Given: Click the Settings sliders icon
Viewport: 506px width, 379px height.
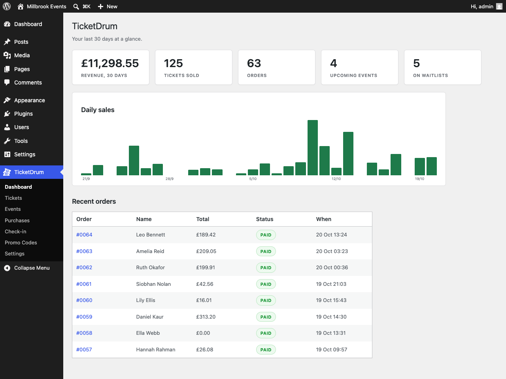Looking at the screenshot, I should coord(7,154).
